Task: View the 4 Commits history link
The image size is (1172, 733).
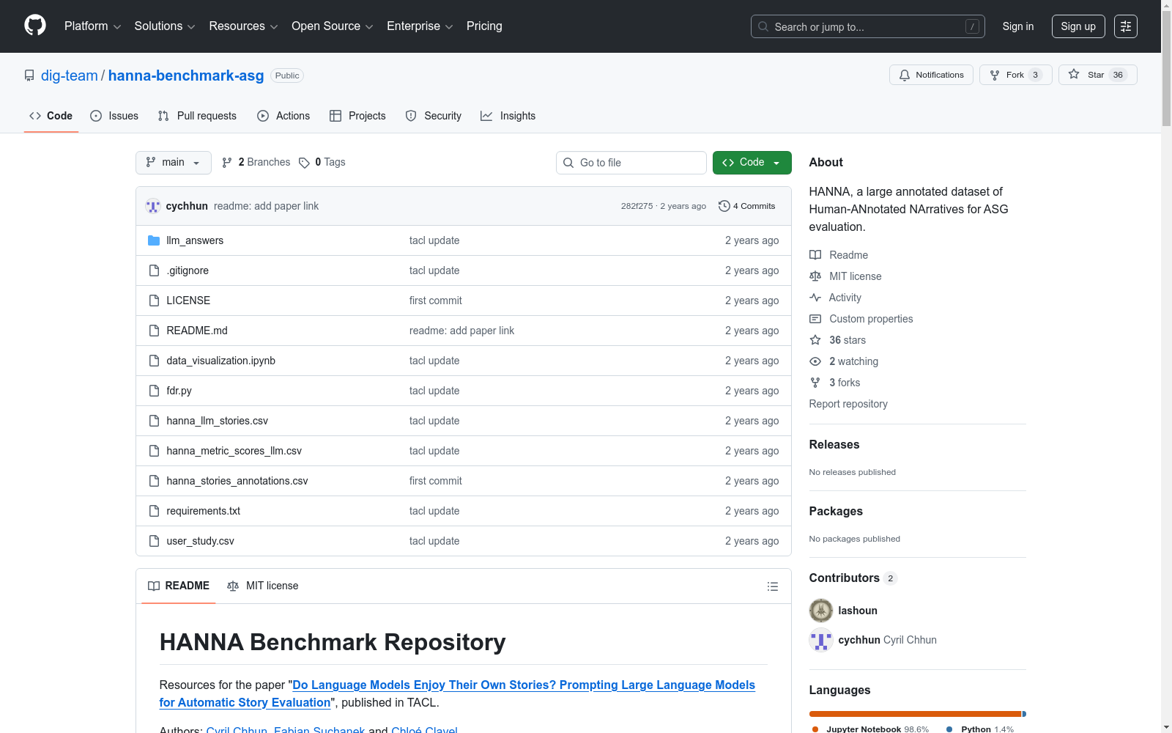Action: click(x=746, y=206)
